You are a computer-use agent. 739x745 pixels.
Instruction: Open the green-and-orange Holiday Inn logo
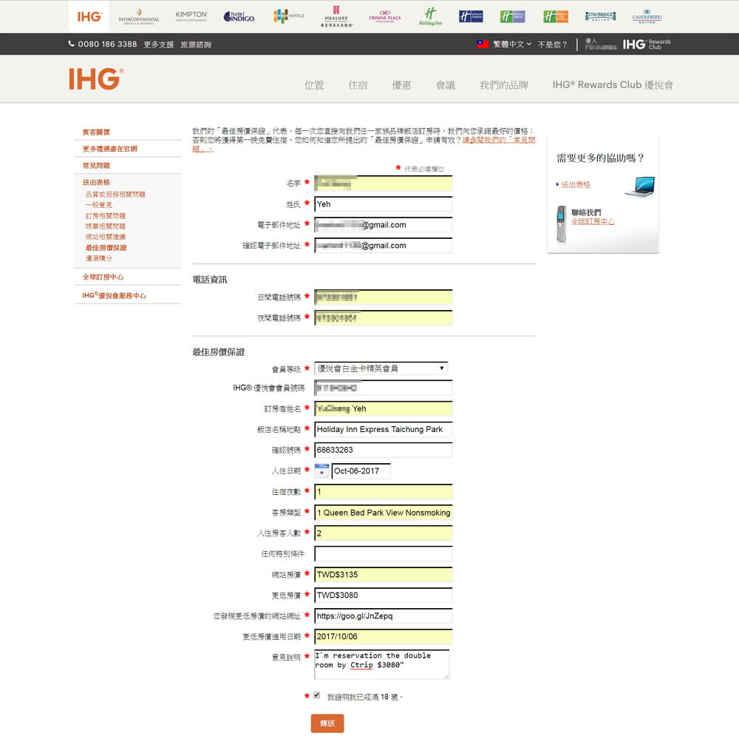pos(556,16)
